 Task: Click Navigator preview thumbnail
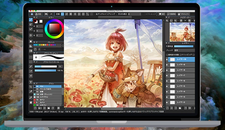[x=182, y=32]
